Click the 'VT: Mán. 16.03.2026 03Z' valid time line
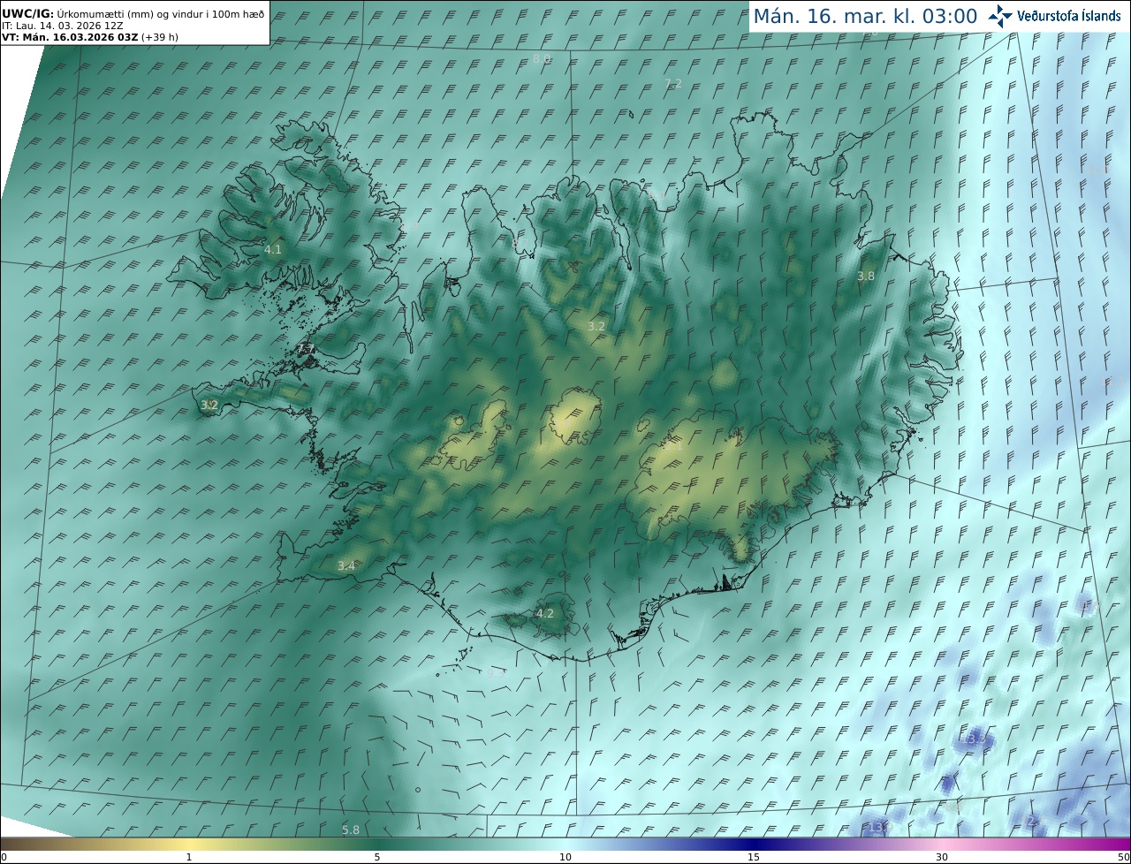The image size is (1131, 864). (x=89, y=37)
